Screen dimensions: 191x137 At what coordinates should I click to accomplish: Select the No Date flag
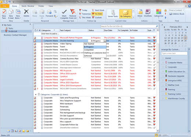point(97,14)
